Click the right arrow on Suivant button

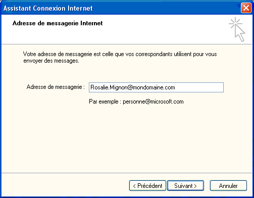[x=195, y=186]
